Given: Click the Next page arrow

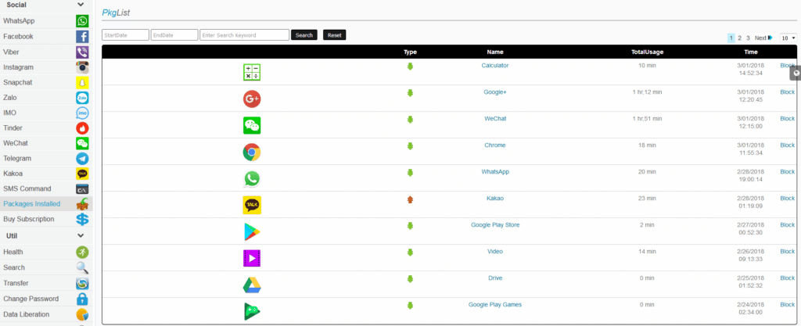Looking at the screenshot, I should [770, 38].
